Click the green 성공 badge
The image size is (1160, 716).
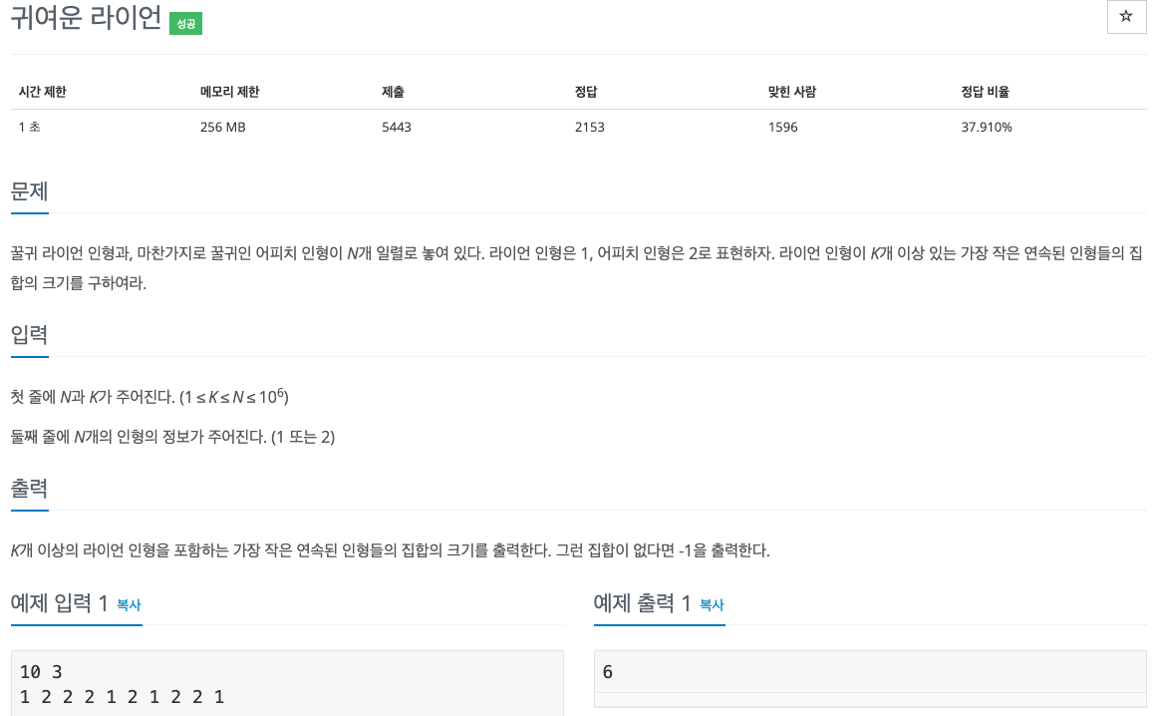[x=185, y=24]
